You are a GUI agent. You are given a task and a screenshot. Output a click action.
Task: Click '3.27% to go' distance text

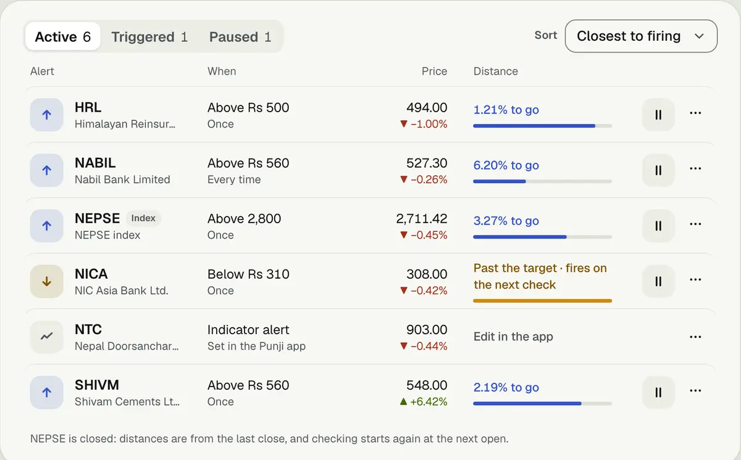(506, 221)
